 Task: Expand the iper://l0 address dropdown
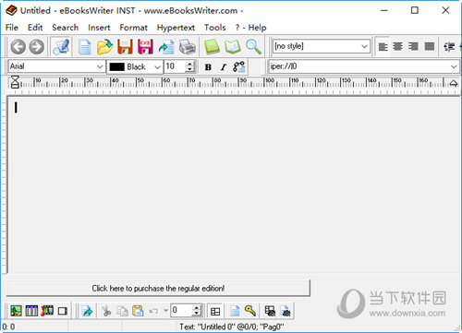[x=454, y=66]
